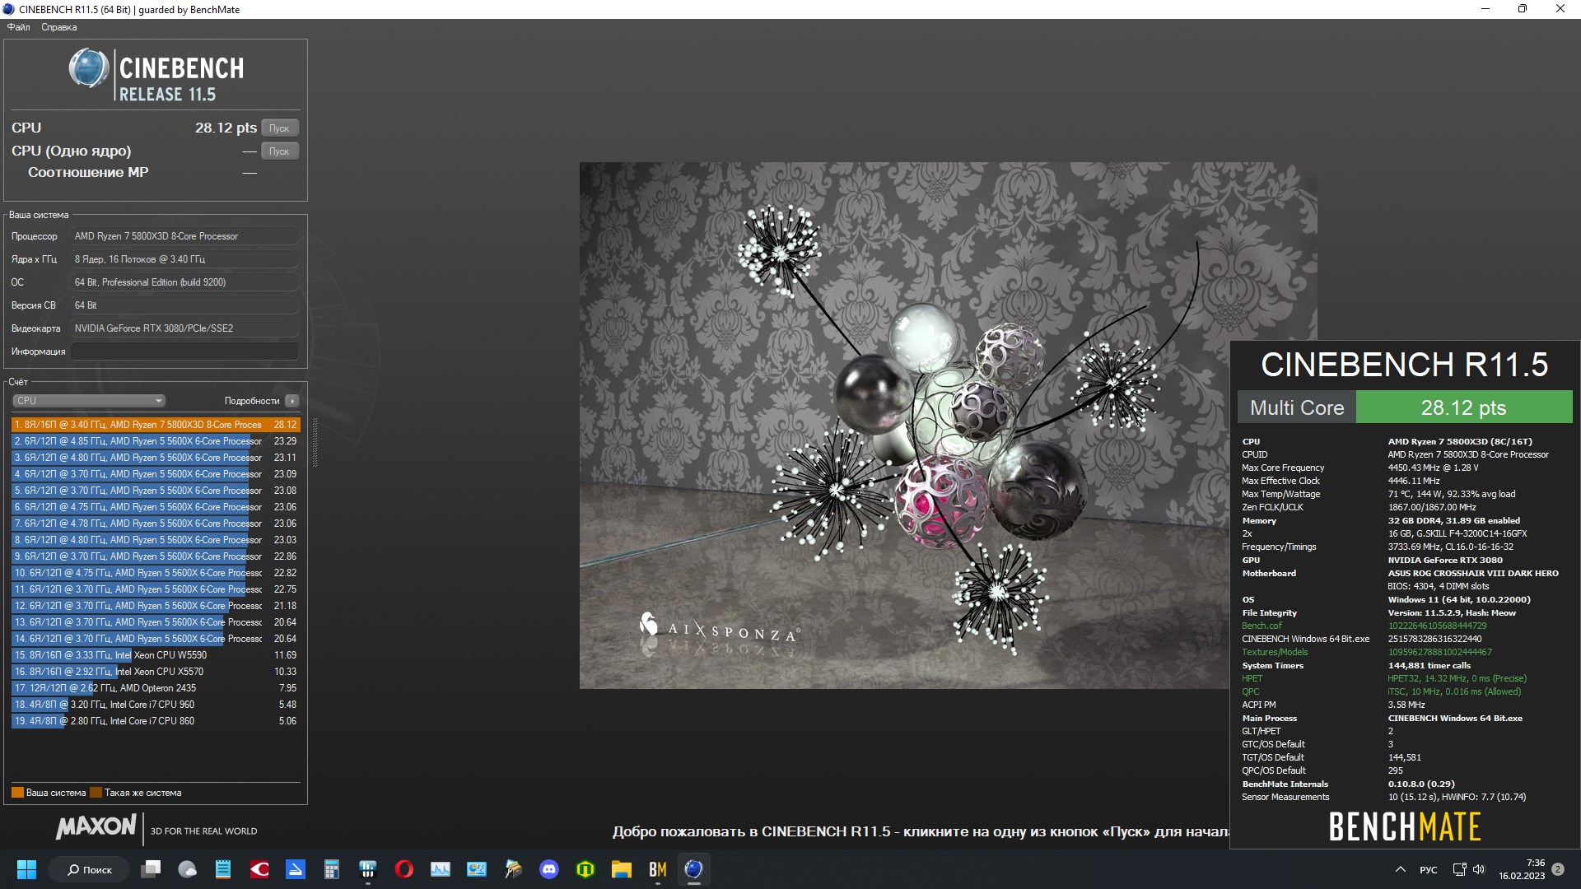The height and width of the screenshot is (889, 1581).
Task: Open the WinRAR-style books icon in taskbar
Action: point(513,869)
